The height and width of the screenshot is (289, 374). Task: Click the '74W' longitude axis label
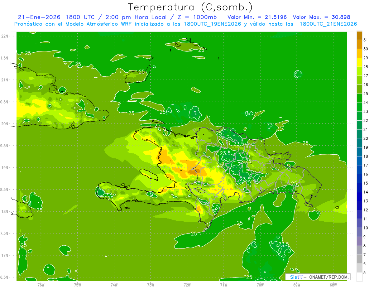point(114,285)
